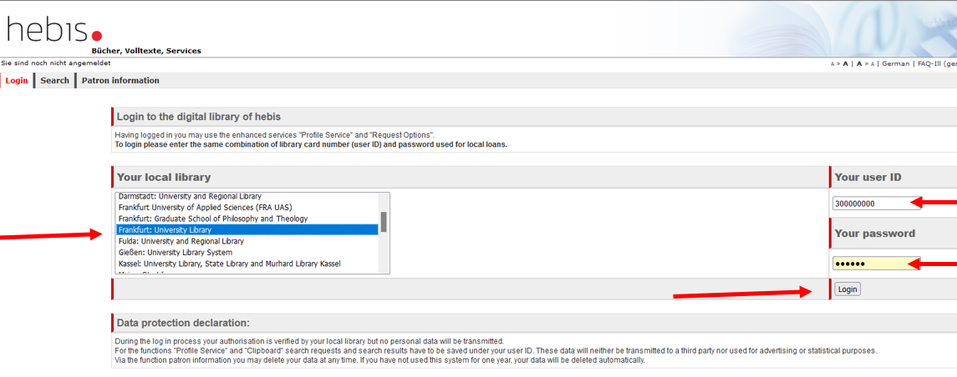
Task: Increase the font size (A » A)
Action: [840, 63]
